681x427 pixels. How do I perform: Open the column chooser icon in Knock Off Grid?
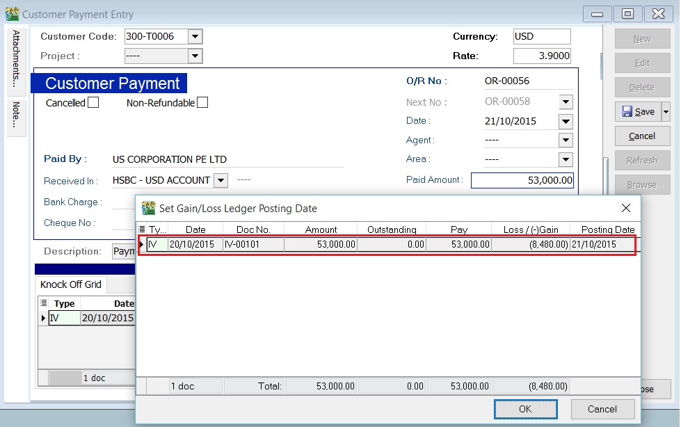click(44, 303)
